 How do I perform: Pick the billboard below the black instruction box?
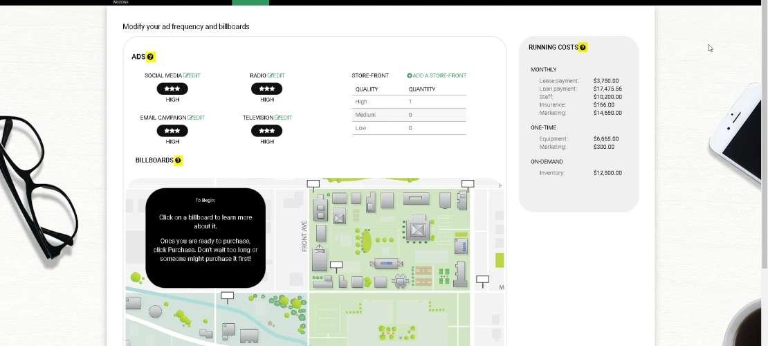[x=227, y=296]
